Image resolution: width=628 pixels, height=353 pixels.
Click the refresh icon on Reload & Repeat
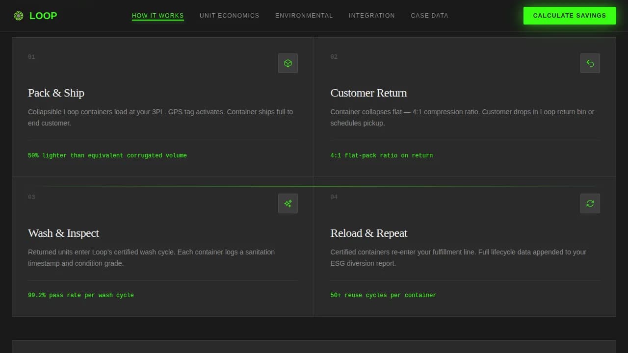590,203
